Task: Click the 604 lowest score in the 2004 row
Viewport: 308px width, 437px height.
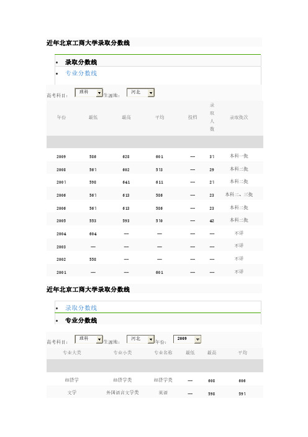Action: [93, 234]
